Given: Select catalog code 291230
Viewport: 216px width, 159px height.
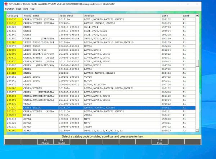Looking at the screenshot, I should (x=14, y=127).
